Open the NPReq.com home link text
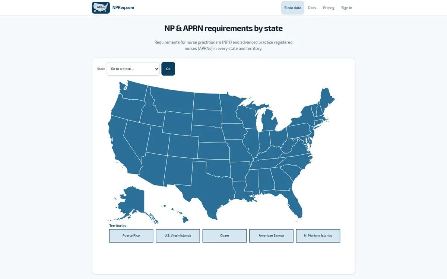This screenshot has width=447, height=279. [123, 8]
